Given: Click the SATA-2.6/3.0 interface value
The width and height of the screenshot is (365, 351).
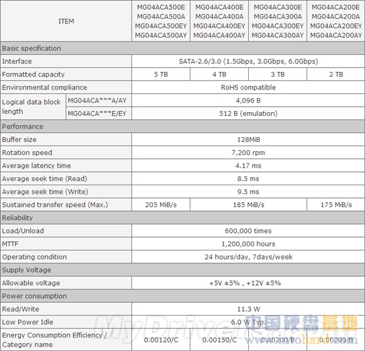Looking at the screenshot, I should click(x=248, y=62).
